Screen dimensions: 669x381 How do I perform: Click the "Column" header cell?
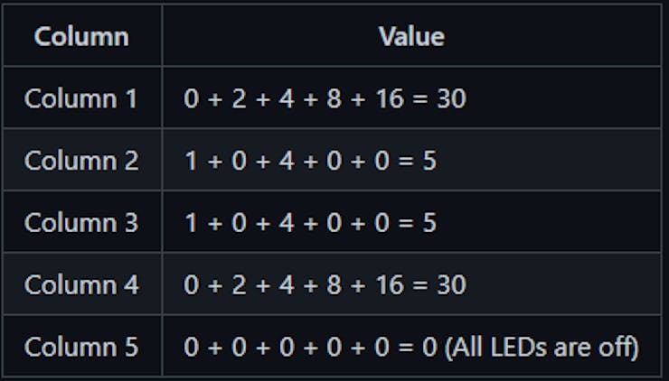81,37
